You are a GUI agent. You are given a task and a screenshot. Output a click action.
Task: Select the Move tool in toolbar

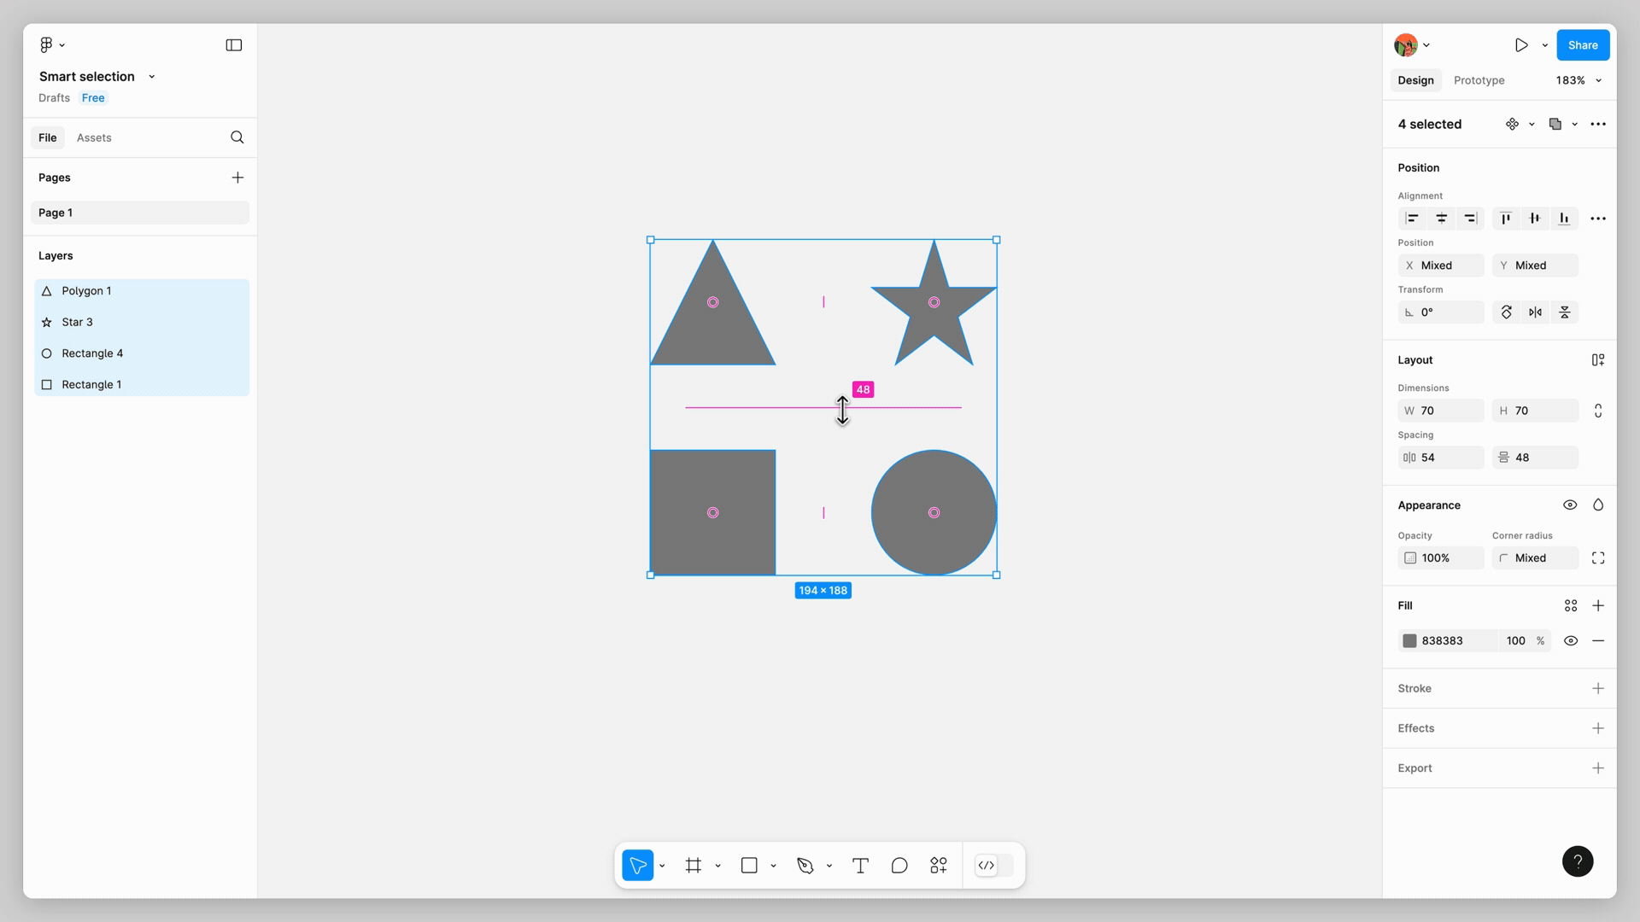click(x=638, y=866)
